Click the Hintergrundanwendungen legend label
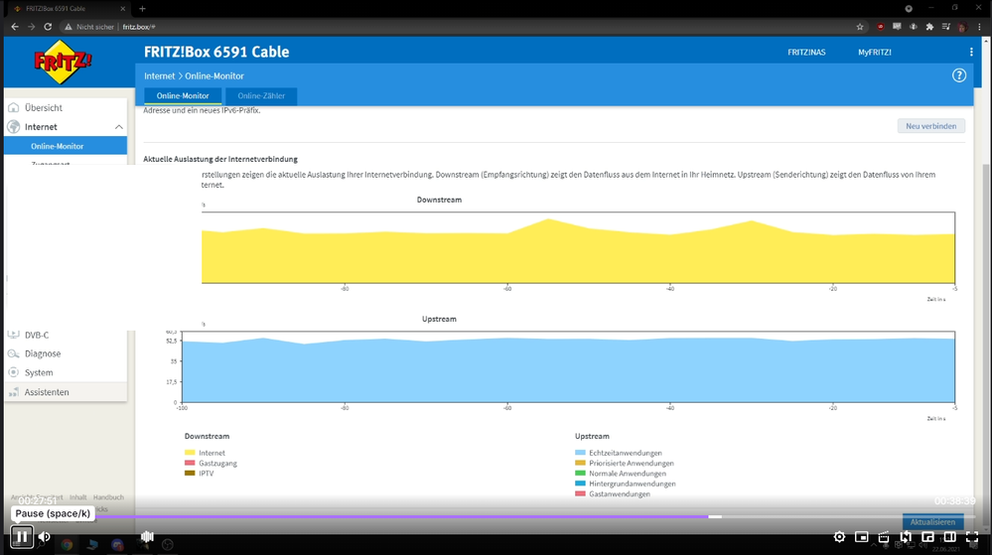The height and width of the screenshot is (555, 992). pos(632,484)
